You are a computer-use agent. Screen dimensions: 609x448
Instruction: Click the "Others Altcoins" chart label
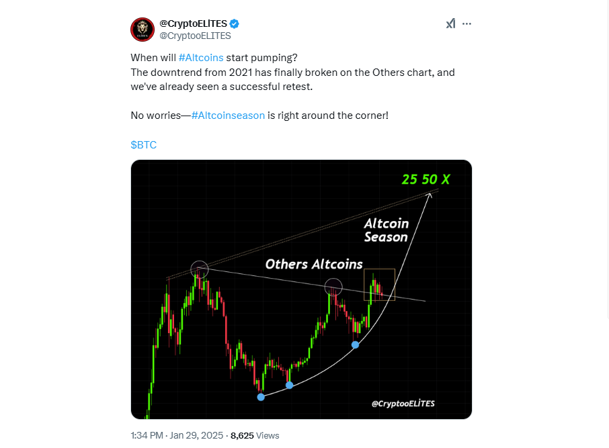[314, 264]
